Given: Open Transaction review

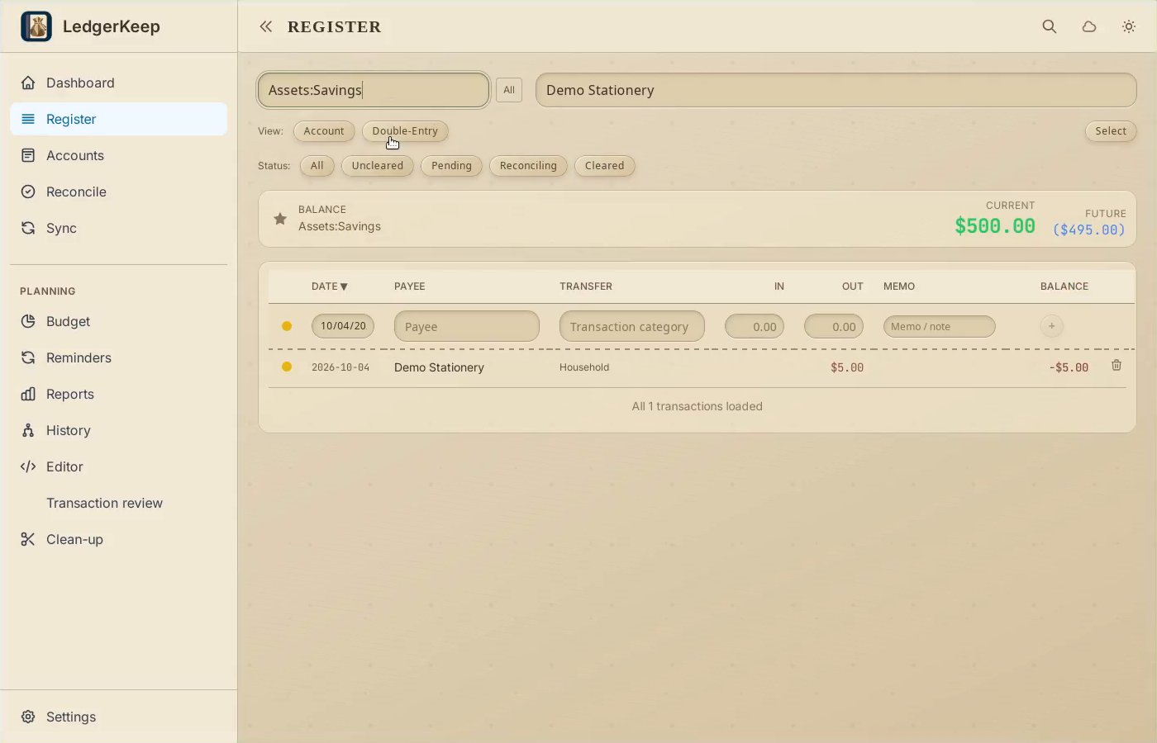Looking at the screenshot, I should (x=118, y=503).
